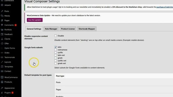Viewport: 173px width, 97px height.
Task: Open the Appearance menu link
Action: point(9,88)
